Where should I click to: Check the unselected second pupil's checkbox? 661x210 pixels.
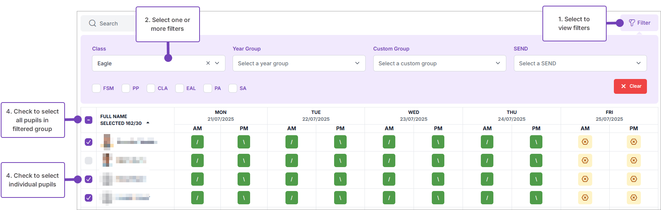[x=89, y=161]
